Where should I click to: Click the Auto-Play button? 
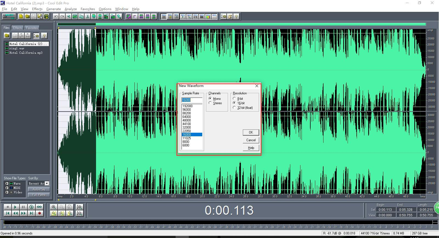click(x=39, y=189)
